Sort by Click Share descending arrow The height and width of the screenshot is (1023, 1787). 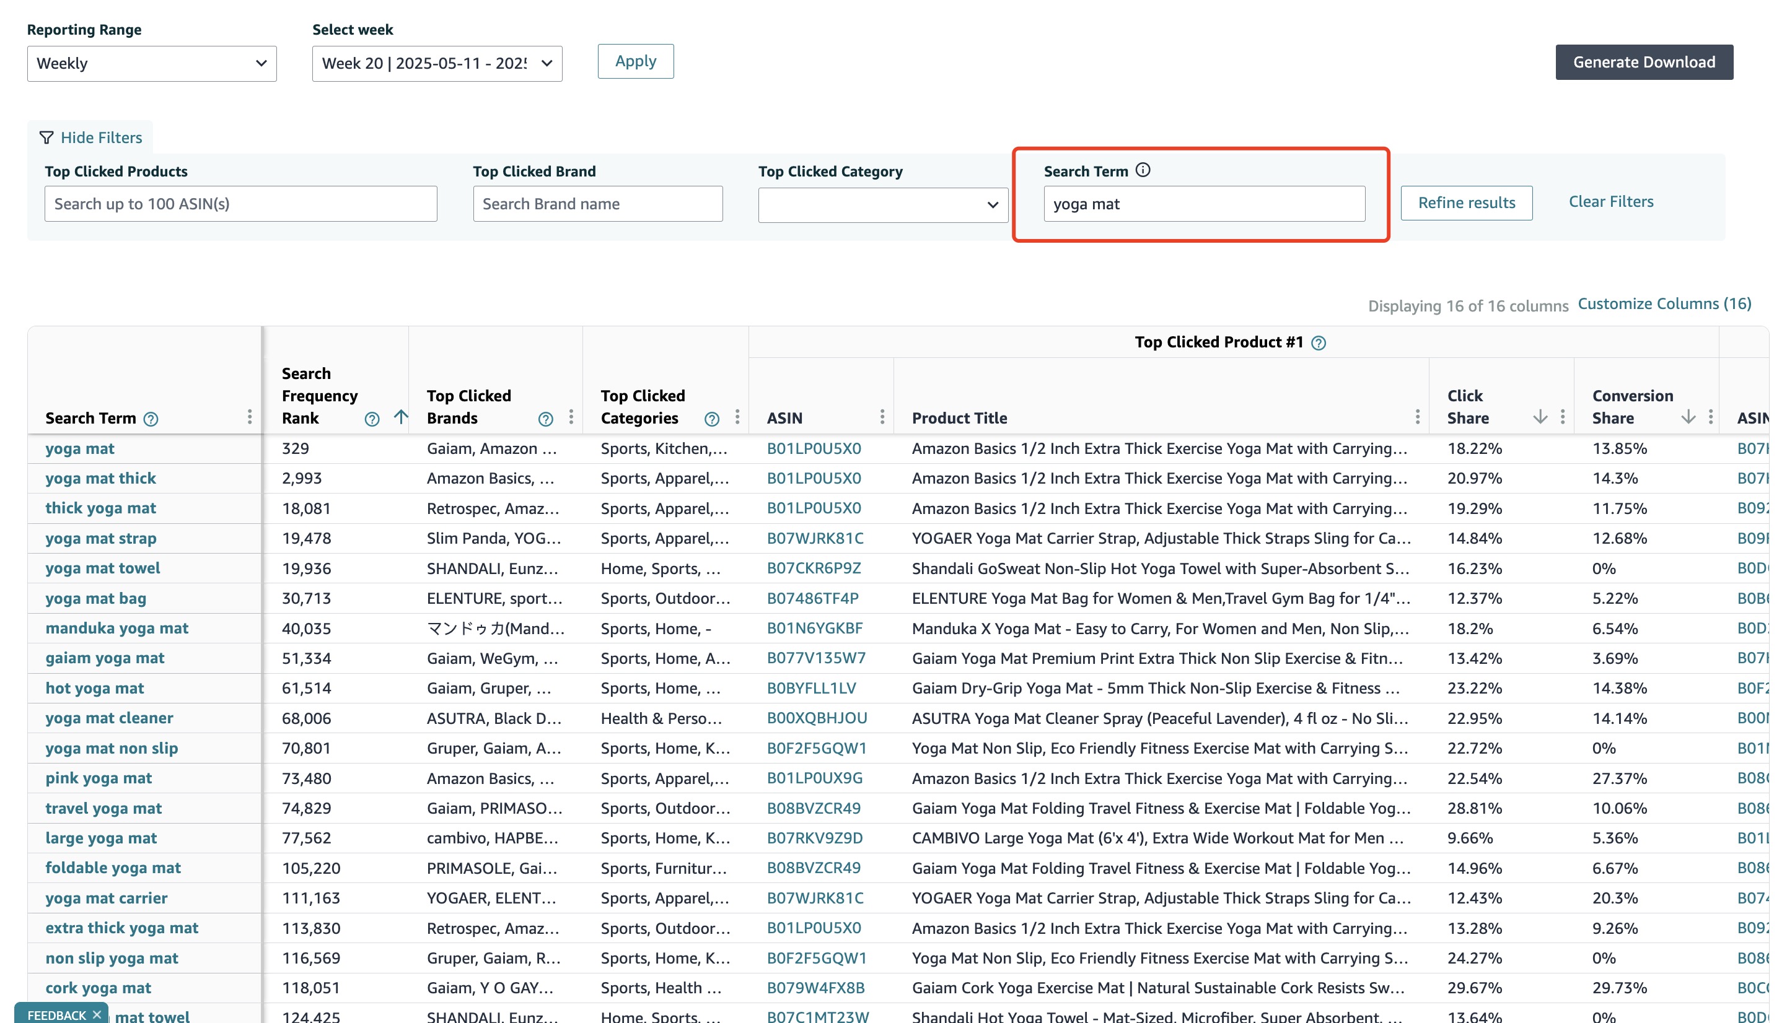coord(1540,417)
